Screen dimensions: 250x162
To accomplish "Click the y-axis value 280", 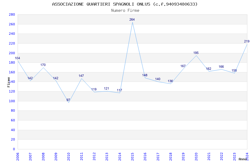I will (12, 14).
